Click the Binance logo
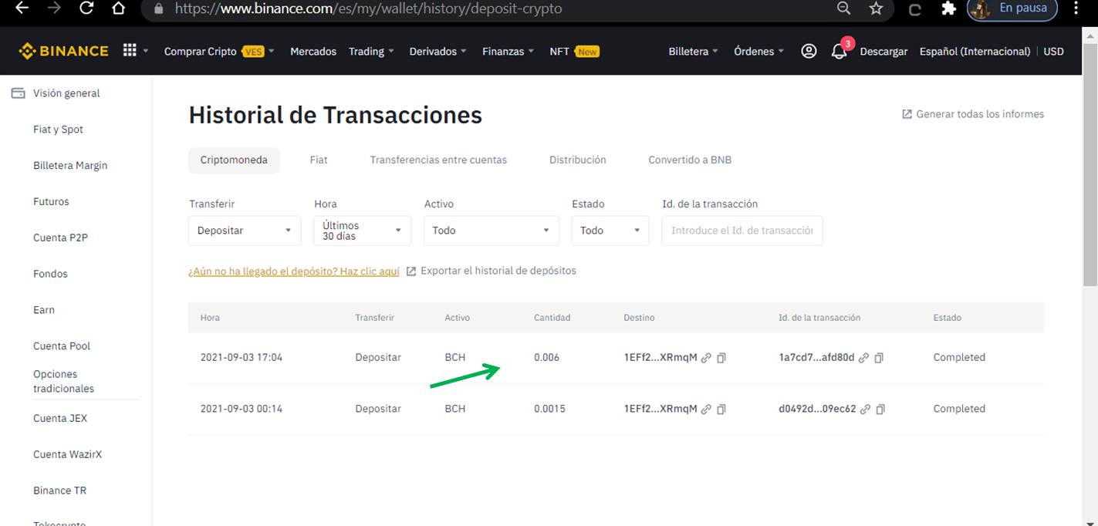 click(64, 51)
